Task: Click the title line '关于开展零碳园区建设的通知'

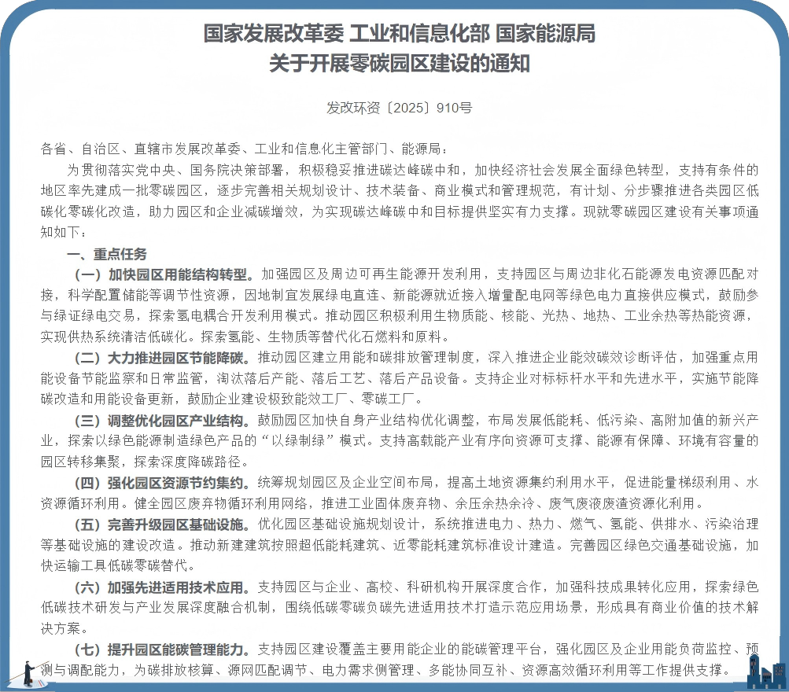Action: coord(399,63)
